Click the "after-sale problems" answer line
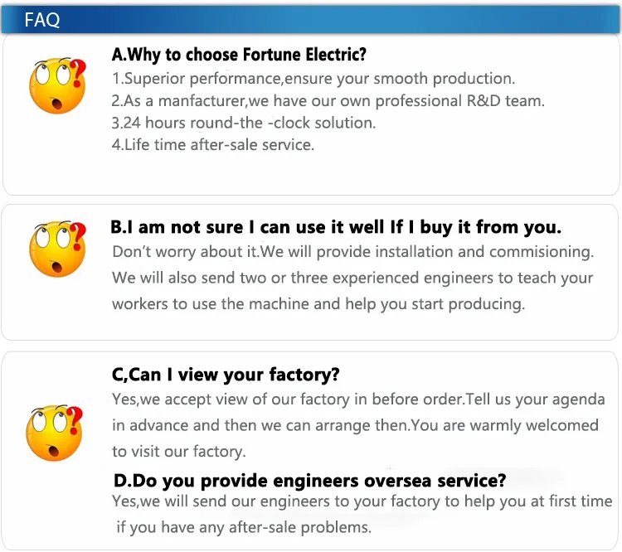This screenshot has width=622, height=552. coord(244,527)
